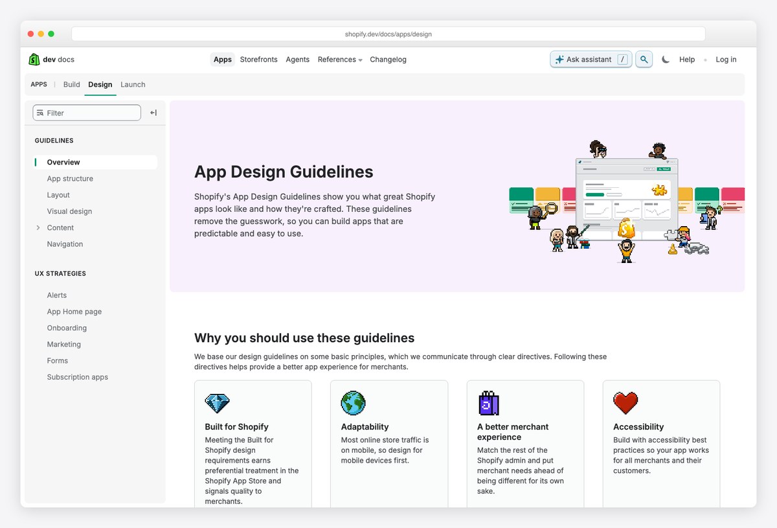This screenshot has height=528, width=777.
Task: Open Storefronts in the top navigation
Action: click(x=258, y=60)
